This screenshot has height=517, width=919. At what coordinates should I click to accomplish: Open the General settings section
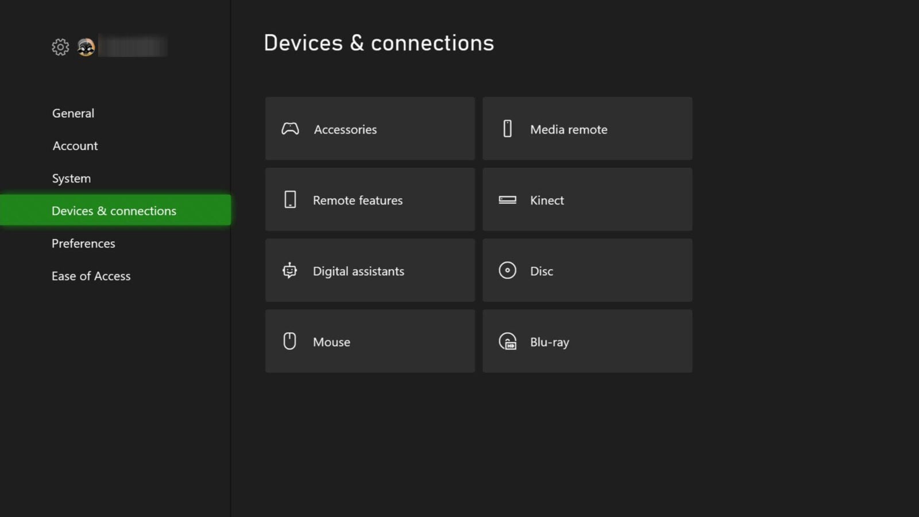click(73, 113)
